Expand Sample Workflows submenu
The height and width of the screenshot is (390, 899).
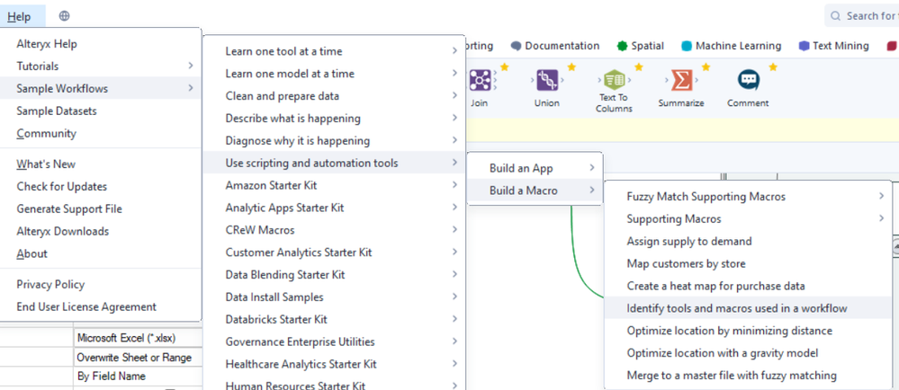click(x=100, y=88)
